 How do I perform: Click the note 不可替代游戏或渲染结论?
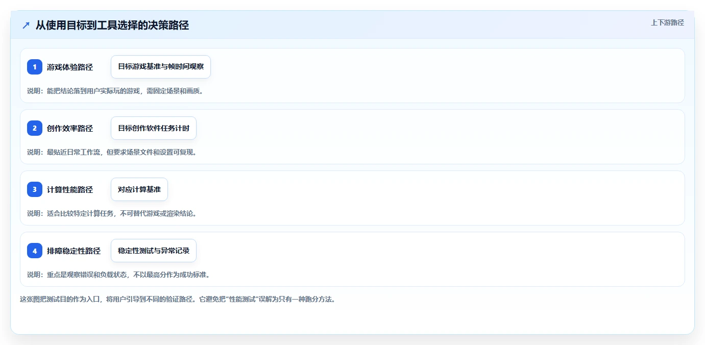[112, 213]
